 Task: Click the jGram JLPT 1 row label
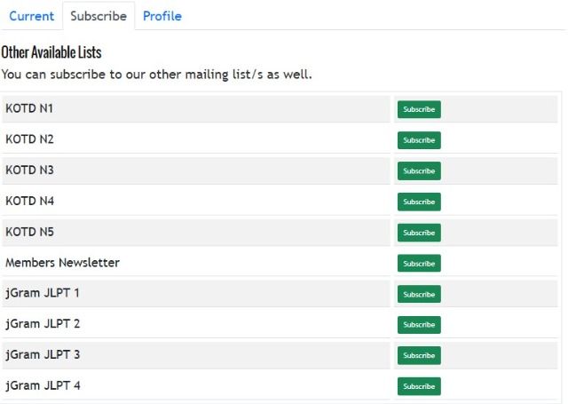click(43, 293)
